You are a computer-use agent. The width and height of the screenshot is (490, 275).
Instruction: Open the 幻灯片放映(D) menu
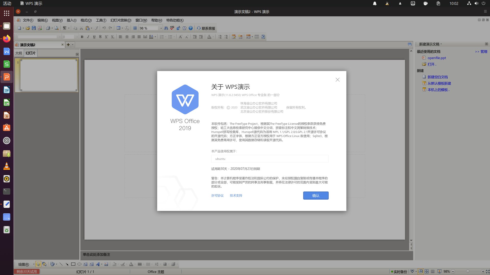[121, 20]
